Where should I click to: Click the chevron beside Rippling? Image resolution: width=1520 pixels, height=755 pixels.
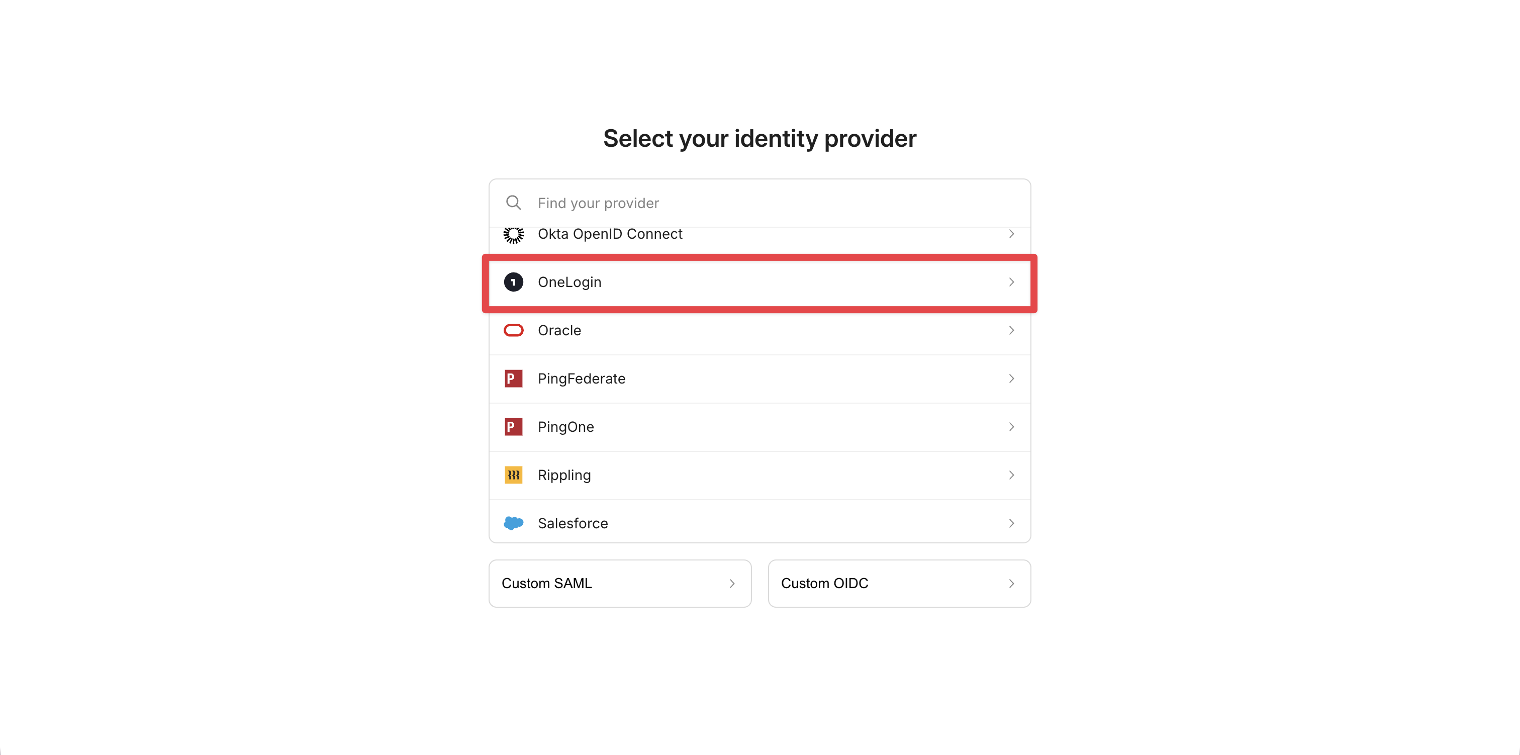point(1011,475)
